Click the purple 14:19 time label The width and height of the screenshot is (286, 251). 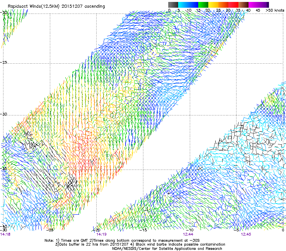coord(101,234)
